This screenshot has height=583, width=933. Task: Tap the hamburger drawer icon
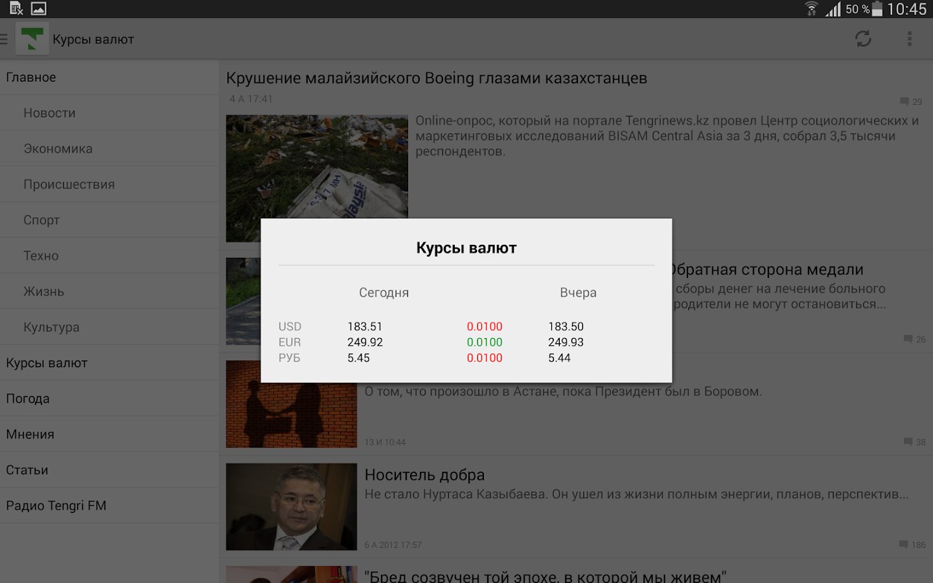click(5, 39)
